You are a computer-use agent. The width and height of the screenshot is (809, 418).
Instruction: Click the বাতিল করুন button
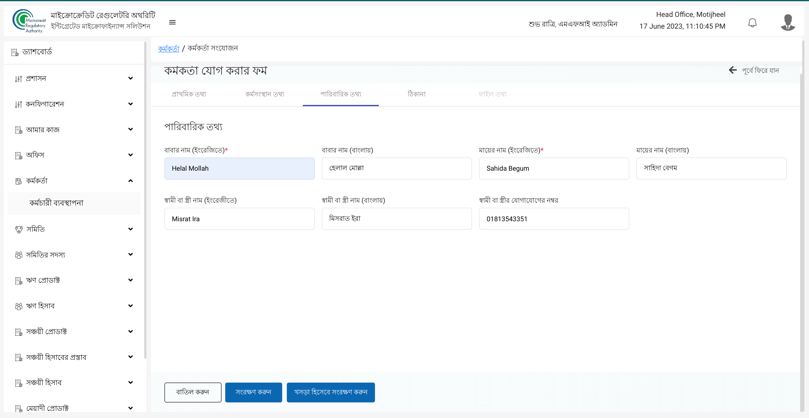point(193,392)
